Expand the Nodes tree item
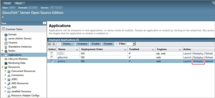 (x=2, y=50)
